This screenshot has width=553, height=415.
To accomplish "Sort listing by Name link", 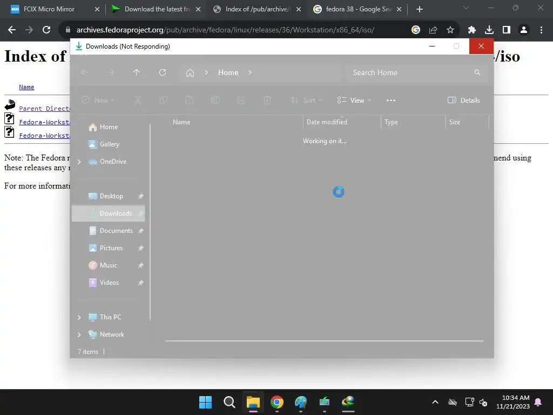I will pyautogui.click(x=26, y=87).
